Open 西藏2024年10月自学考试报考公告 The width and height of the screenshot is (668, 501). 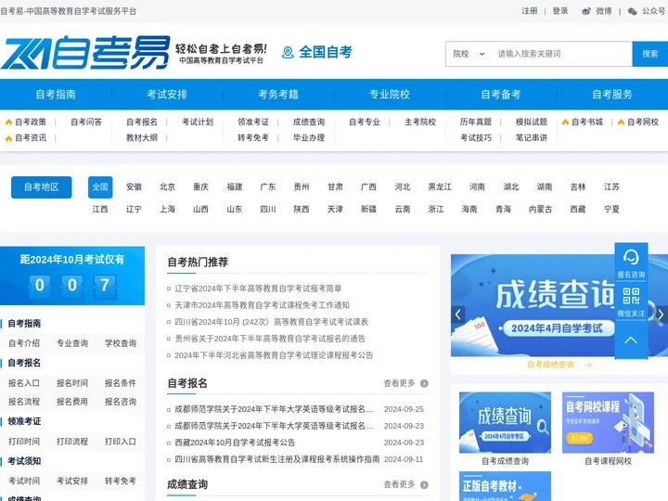pyautogui.click(x=235, y=443)
